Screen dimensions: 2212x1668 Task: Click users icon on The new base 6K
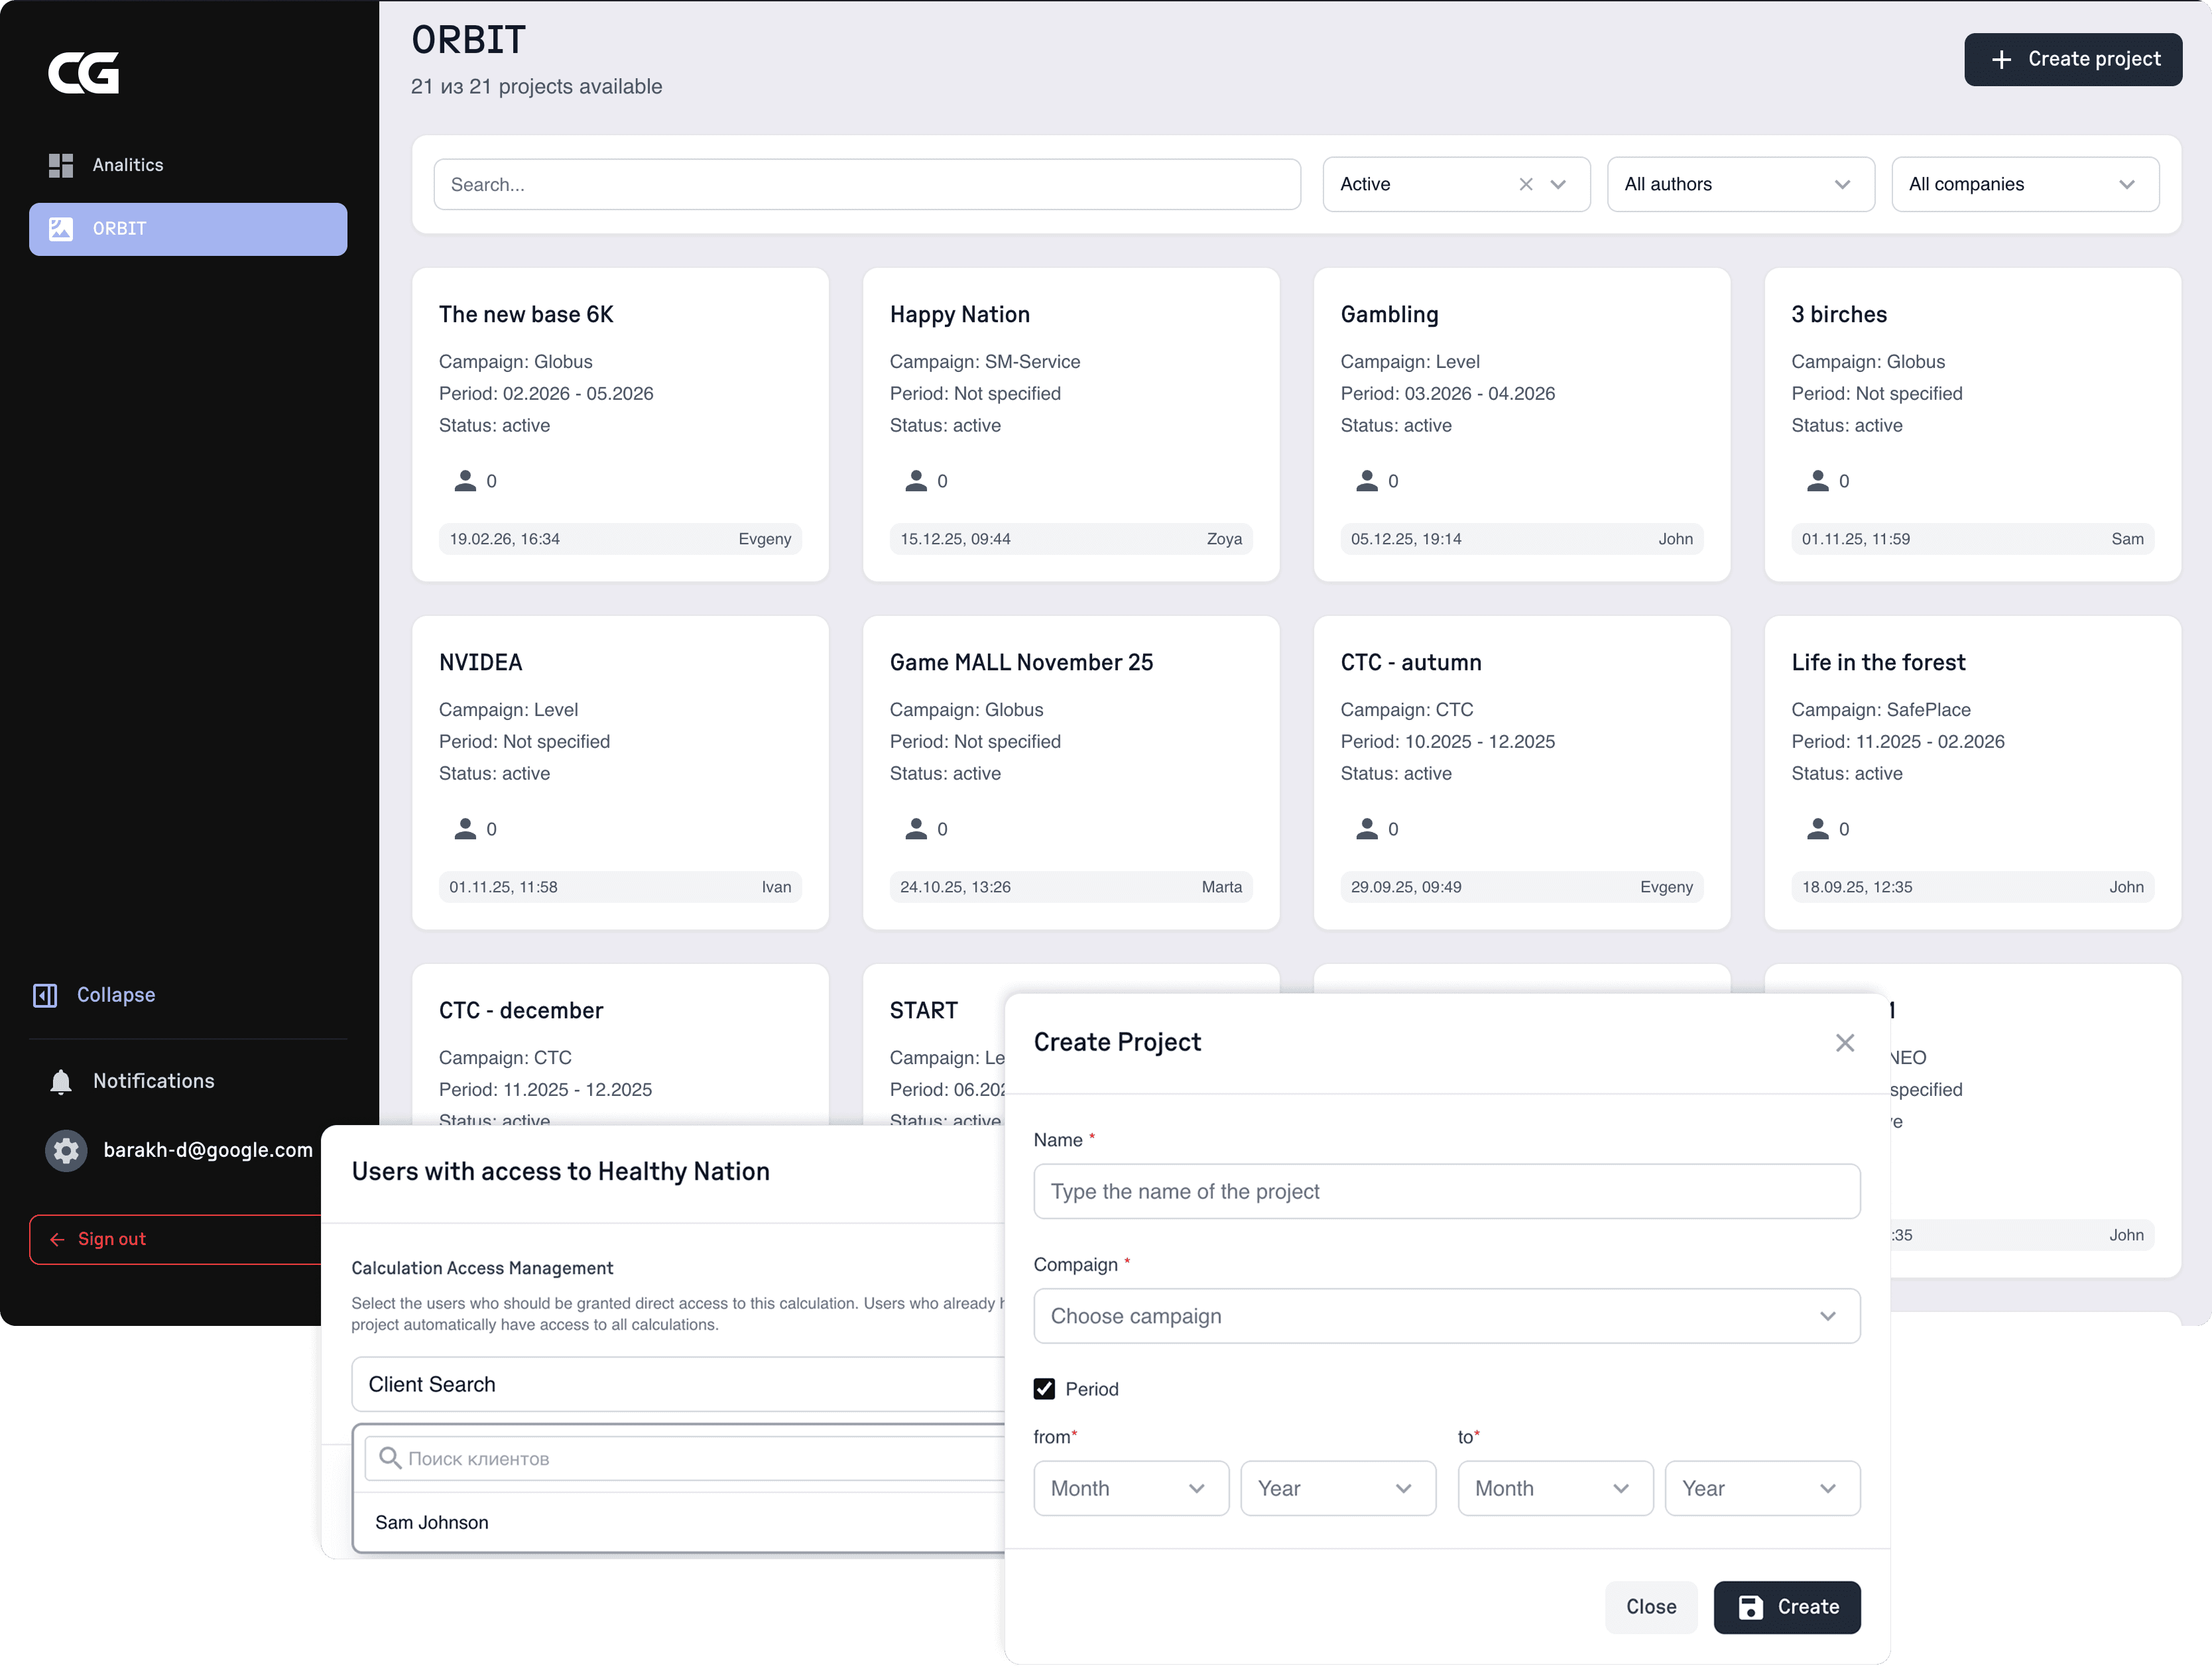click(465, 481)
